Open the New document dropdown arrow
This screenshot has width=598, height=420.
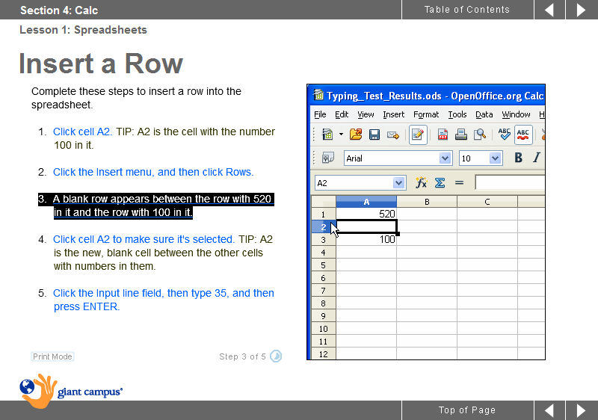341,135
